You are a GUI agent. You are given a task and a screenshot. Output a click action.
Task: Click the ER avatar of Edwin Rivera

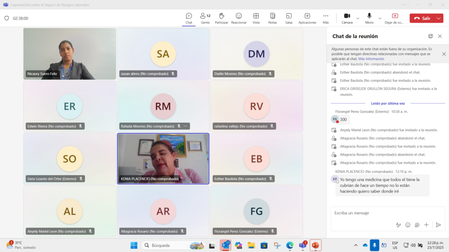[70, 106]
